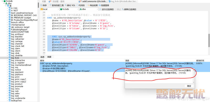The width and height of the screenshot is (210, 102).
Task: Select log_notice table in the tree
Action: click(16, 70)
